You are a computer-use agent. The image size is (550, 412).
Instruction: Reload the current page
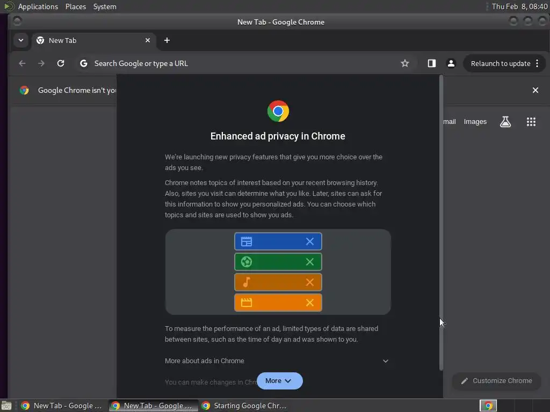coord(61,63)
